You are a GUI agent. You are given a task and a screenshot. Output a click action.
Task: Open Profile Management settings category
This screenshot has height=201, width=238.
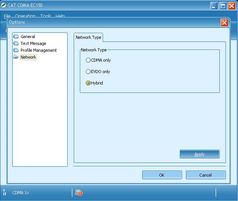tap(38, 50)
